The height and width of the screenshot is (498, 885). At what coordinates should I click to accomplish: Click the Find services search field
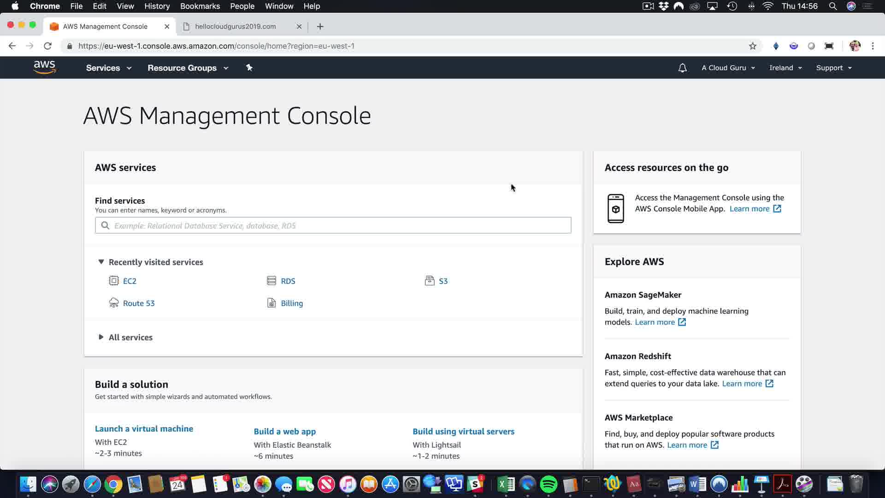[x=333, y=225]
